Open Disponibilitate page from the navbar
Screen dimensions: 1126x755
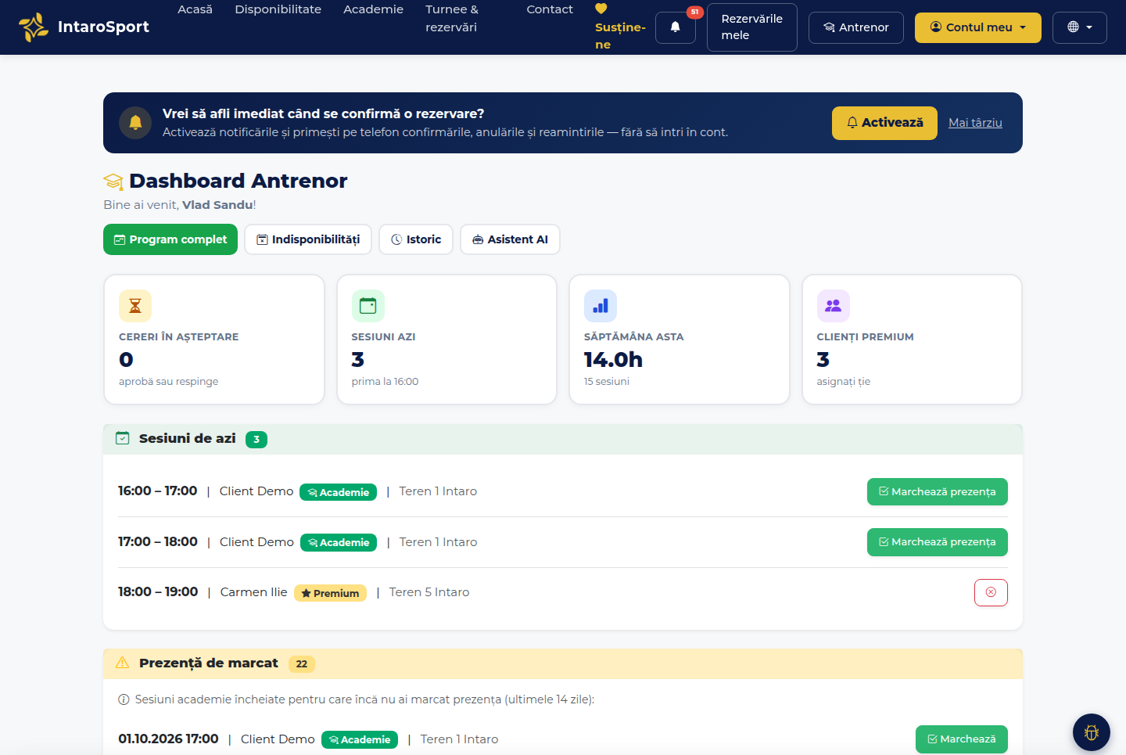click(x=278, y=9)
